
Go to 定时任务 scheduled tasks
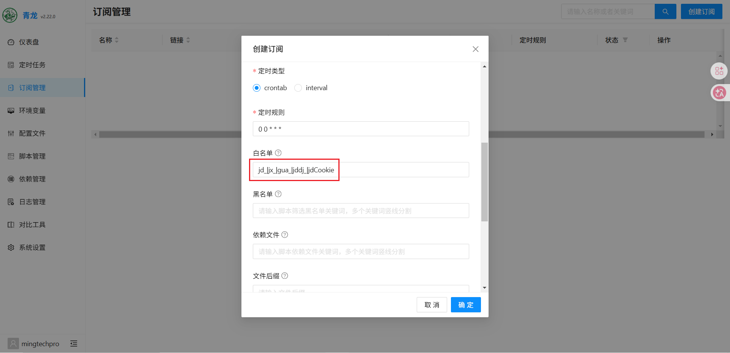[43, 65]
